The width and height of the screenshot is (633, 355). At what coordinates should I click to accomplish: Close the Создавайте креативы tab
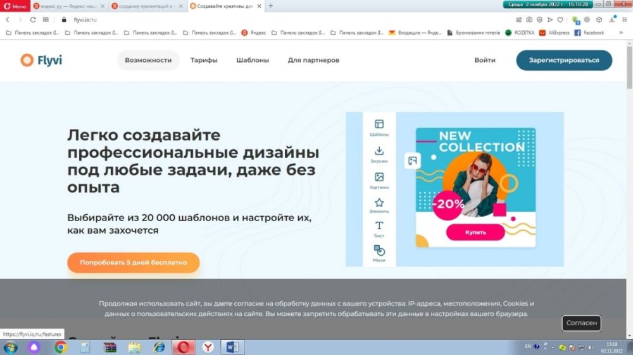(x=259, y=6)
